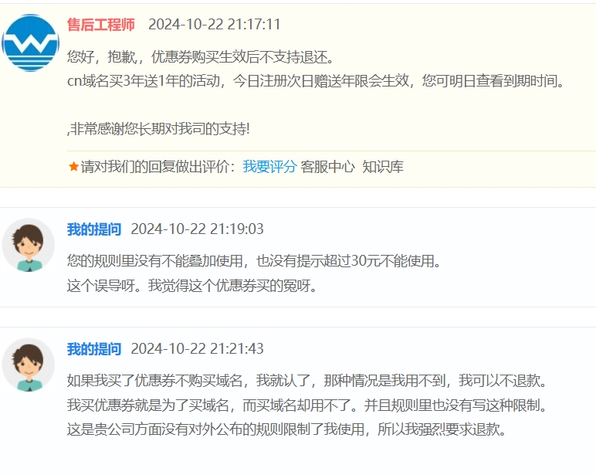596x475 pixels.
Task: Click the 售后工程师 sender name
Action: point(101,25)
